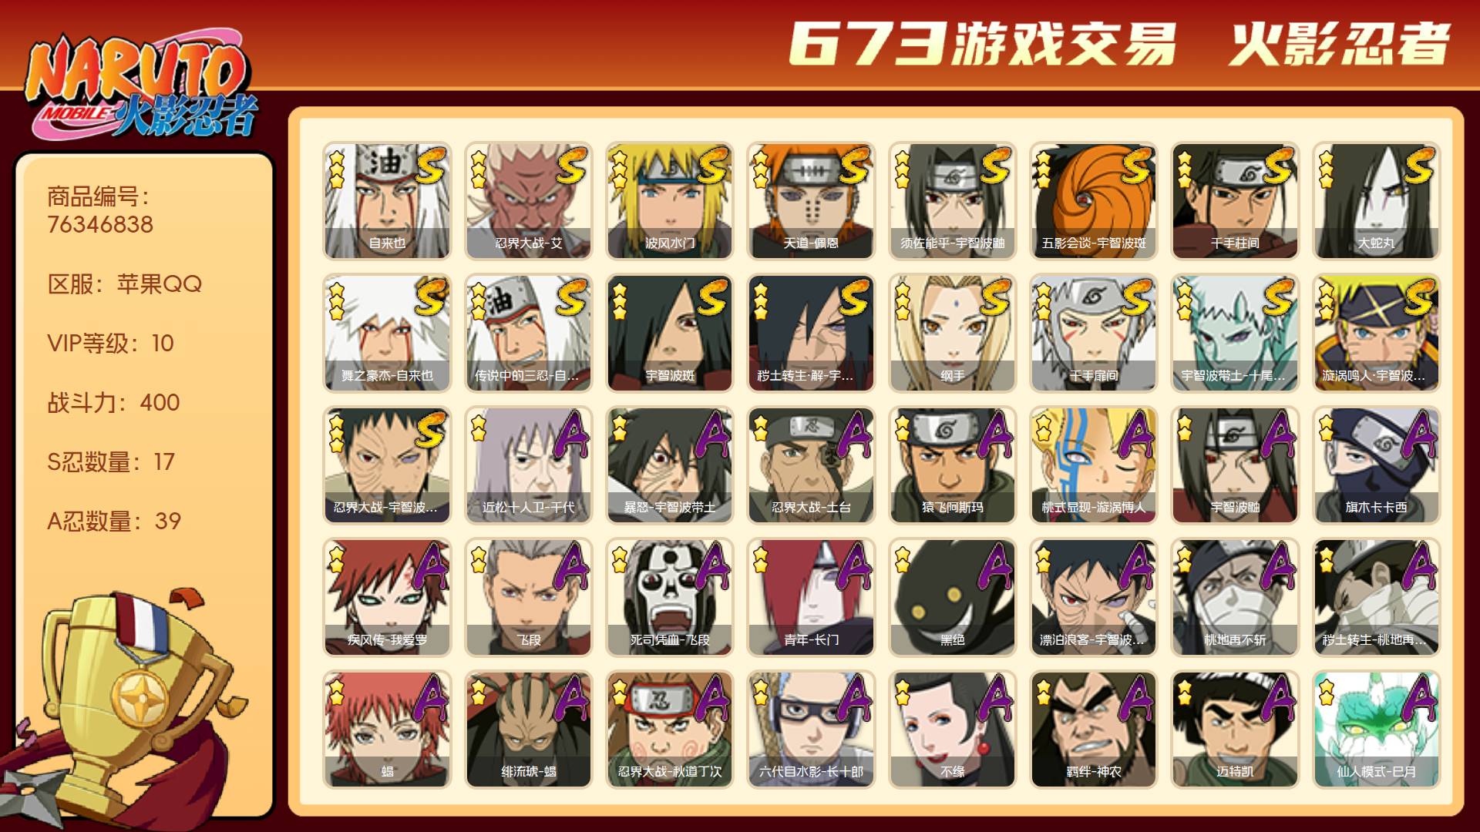This screenshot has width=1480, height=832.
Task: Click the 千手扉间 character thumbnail
Action: (x=1093, y=334)
